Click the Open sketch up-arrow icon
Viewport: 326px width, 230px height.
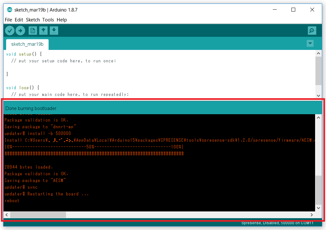(43, 30)
